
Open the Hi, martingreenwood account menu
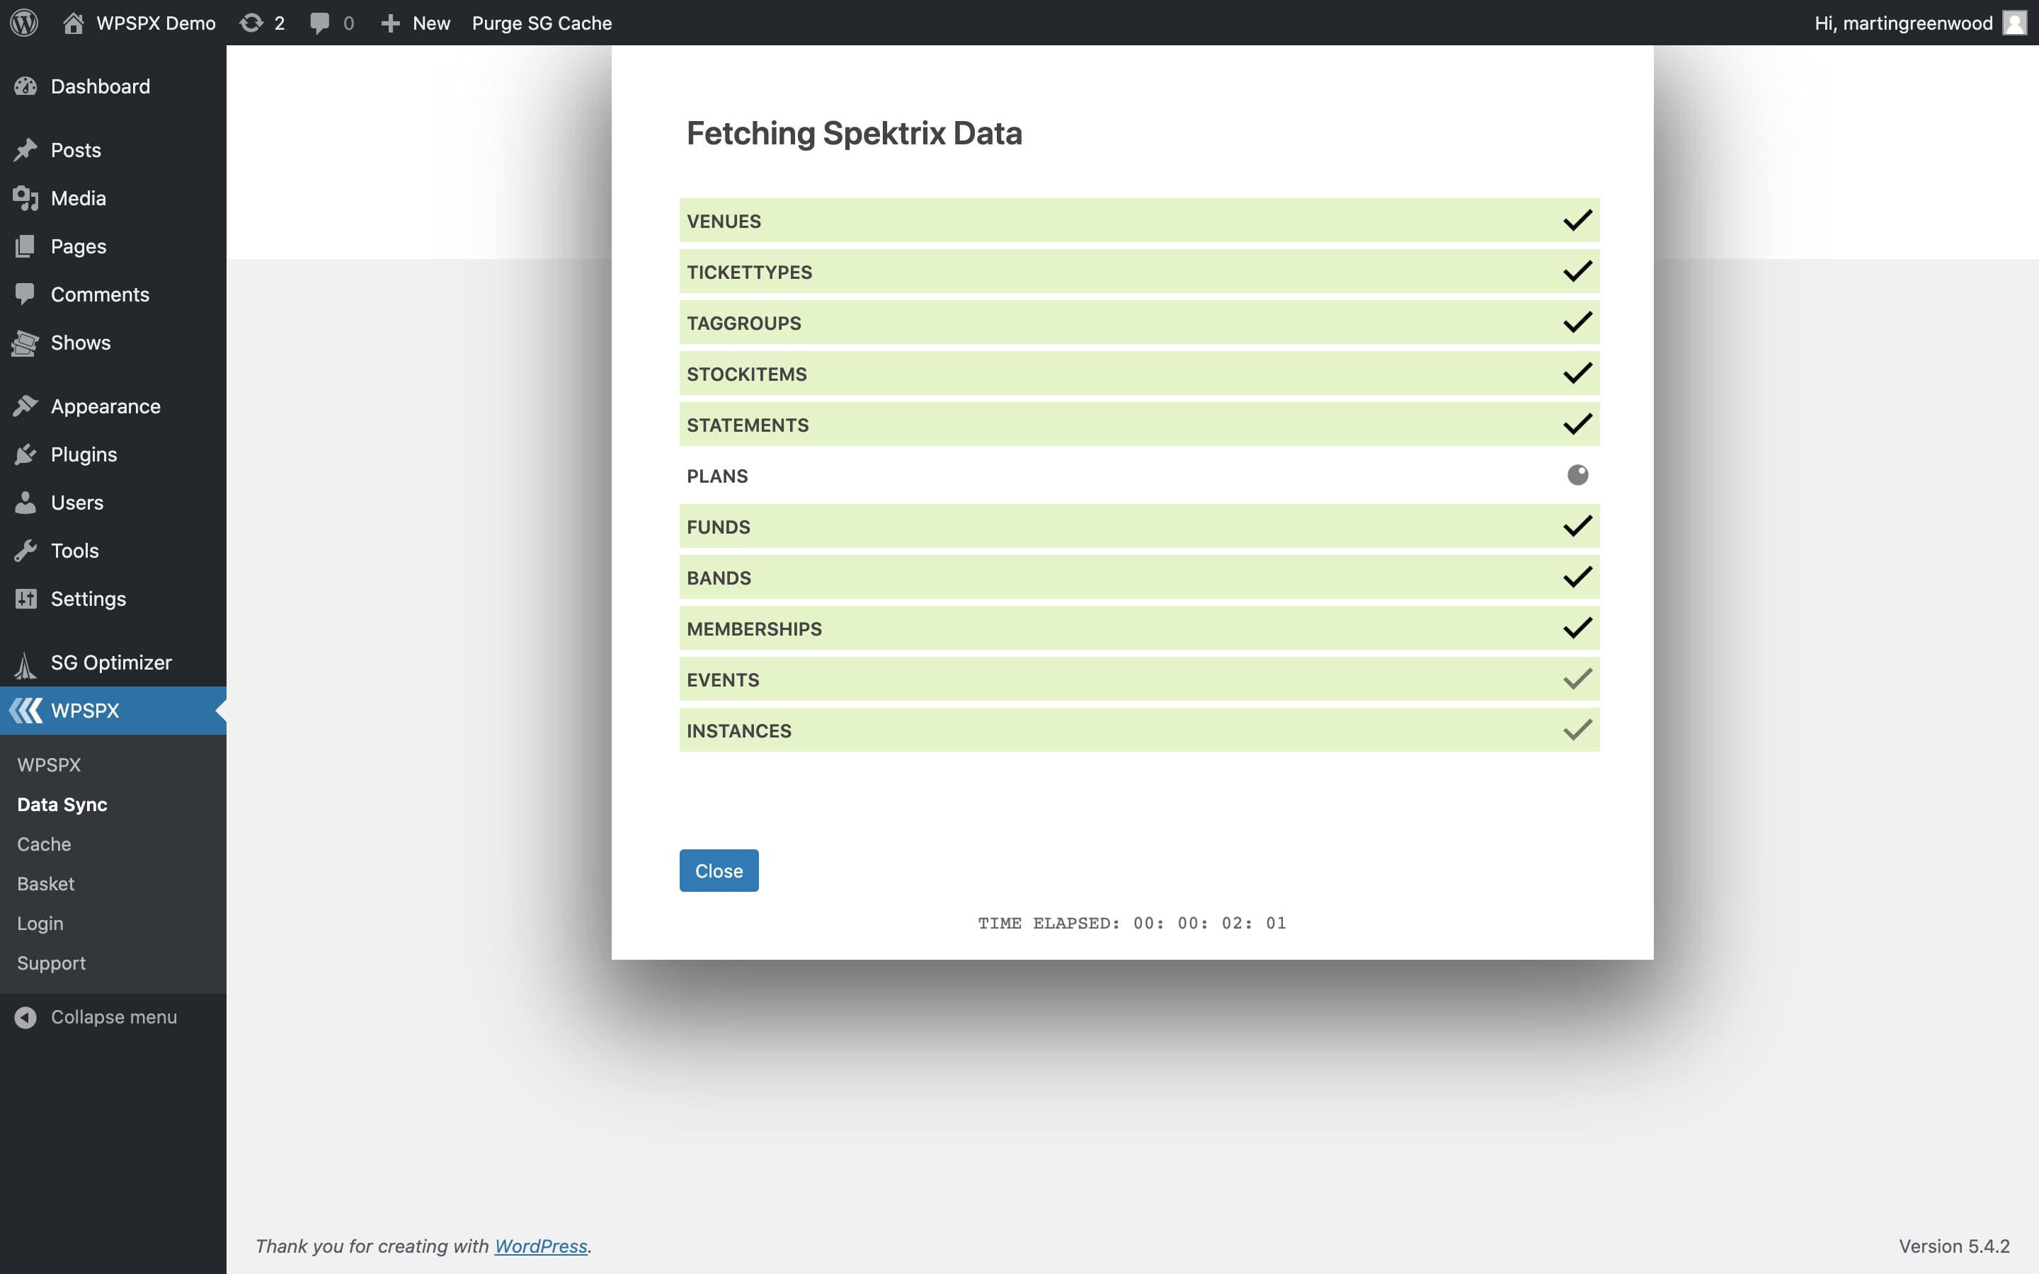(x=1903, y=23)
